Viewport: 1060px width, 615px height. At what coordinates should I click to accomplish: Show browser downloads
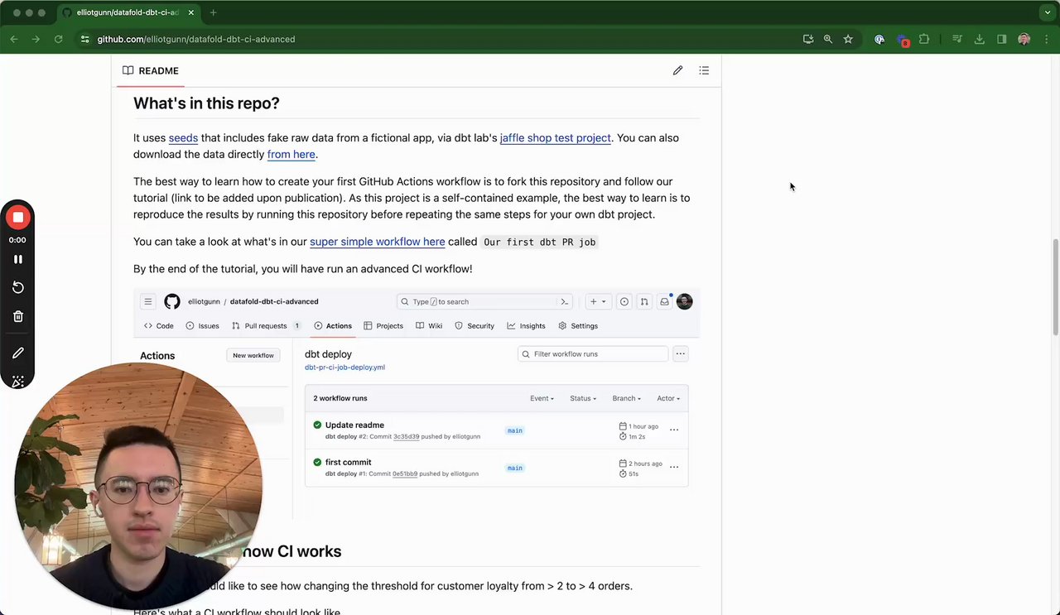pos(980,39)
